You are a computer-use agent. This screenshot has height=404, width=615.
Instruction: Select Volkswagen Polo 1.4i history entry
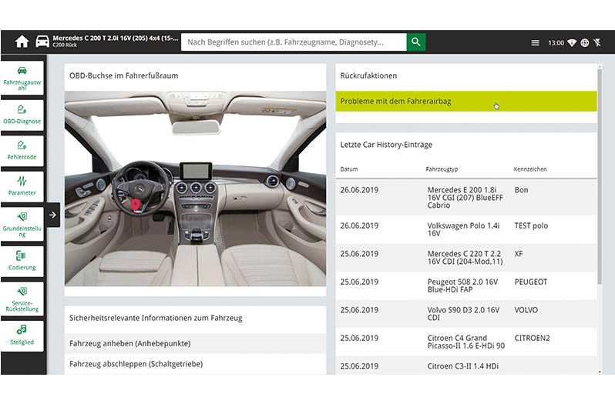[465, 230]
